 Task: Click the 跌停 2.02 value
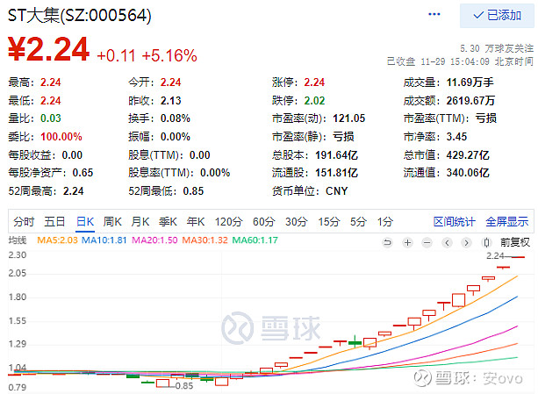tap(314, 100)
